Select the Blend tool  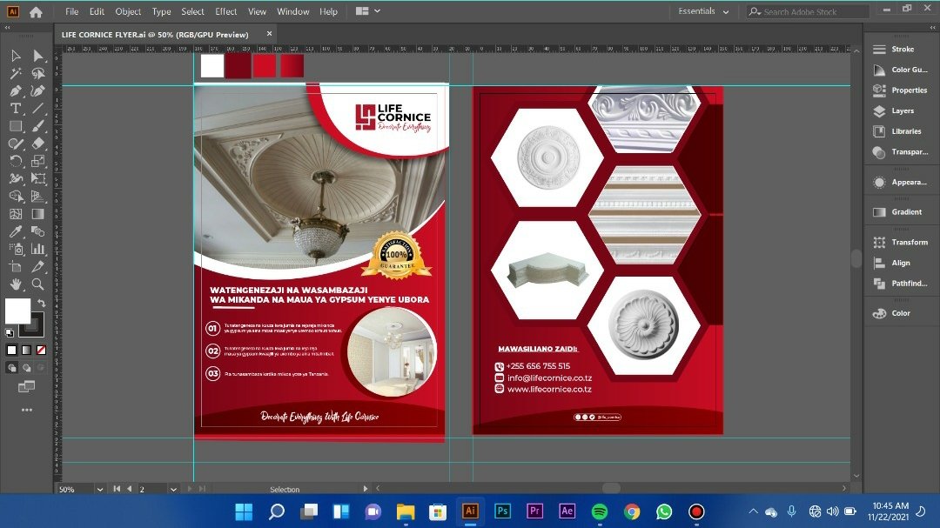[x=37, y=231]
